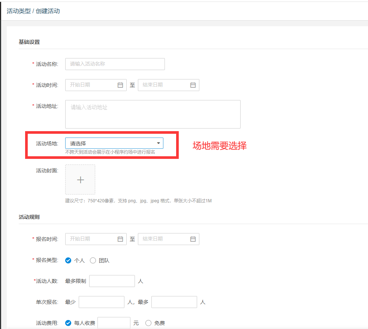Click the plus icon to upload 活动封面
The width and height of the screenshot is (368, 329).
tap(80, 179)
